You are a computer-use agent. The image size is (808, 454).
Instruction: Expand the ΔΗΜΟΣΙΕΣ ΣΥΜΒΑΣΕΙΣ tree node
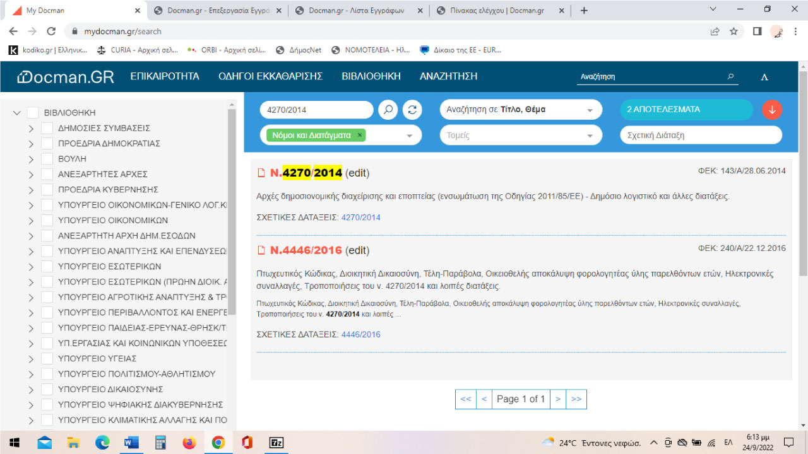pyautogui.click(x=30, y=127)
